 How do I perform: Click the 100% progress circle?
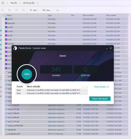tap(27, 74)
